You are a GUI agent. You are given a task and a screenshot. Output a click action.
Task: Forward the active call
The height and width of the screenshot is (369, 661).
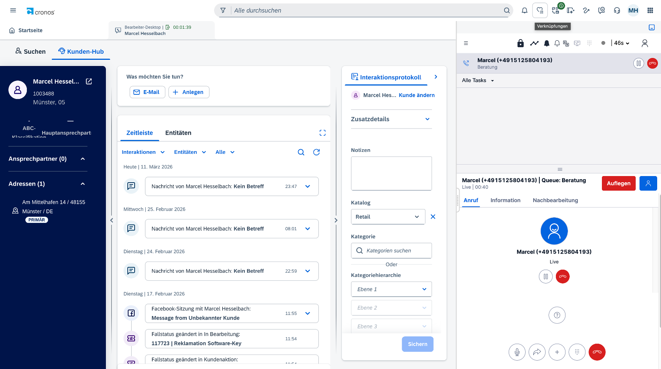click(x=537, y=352)
